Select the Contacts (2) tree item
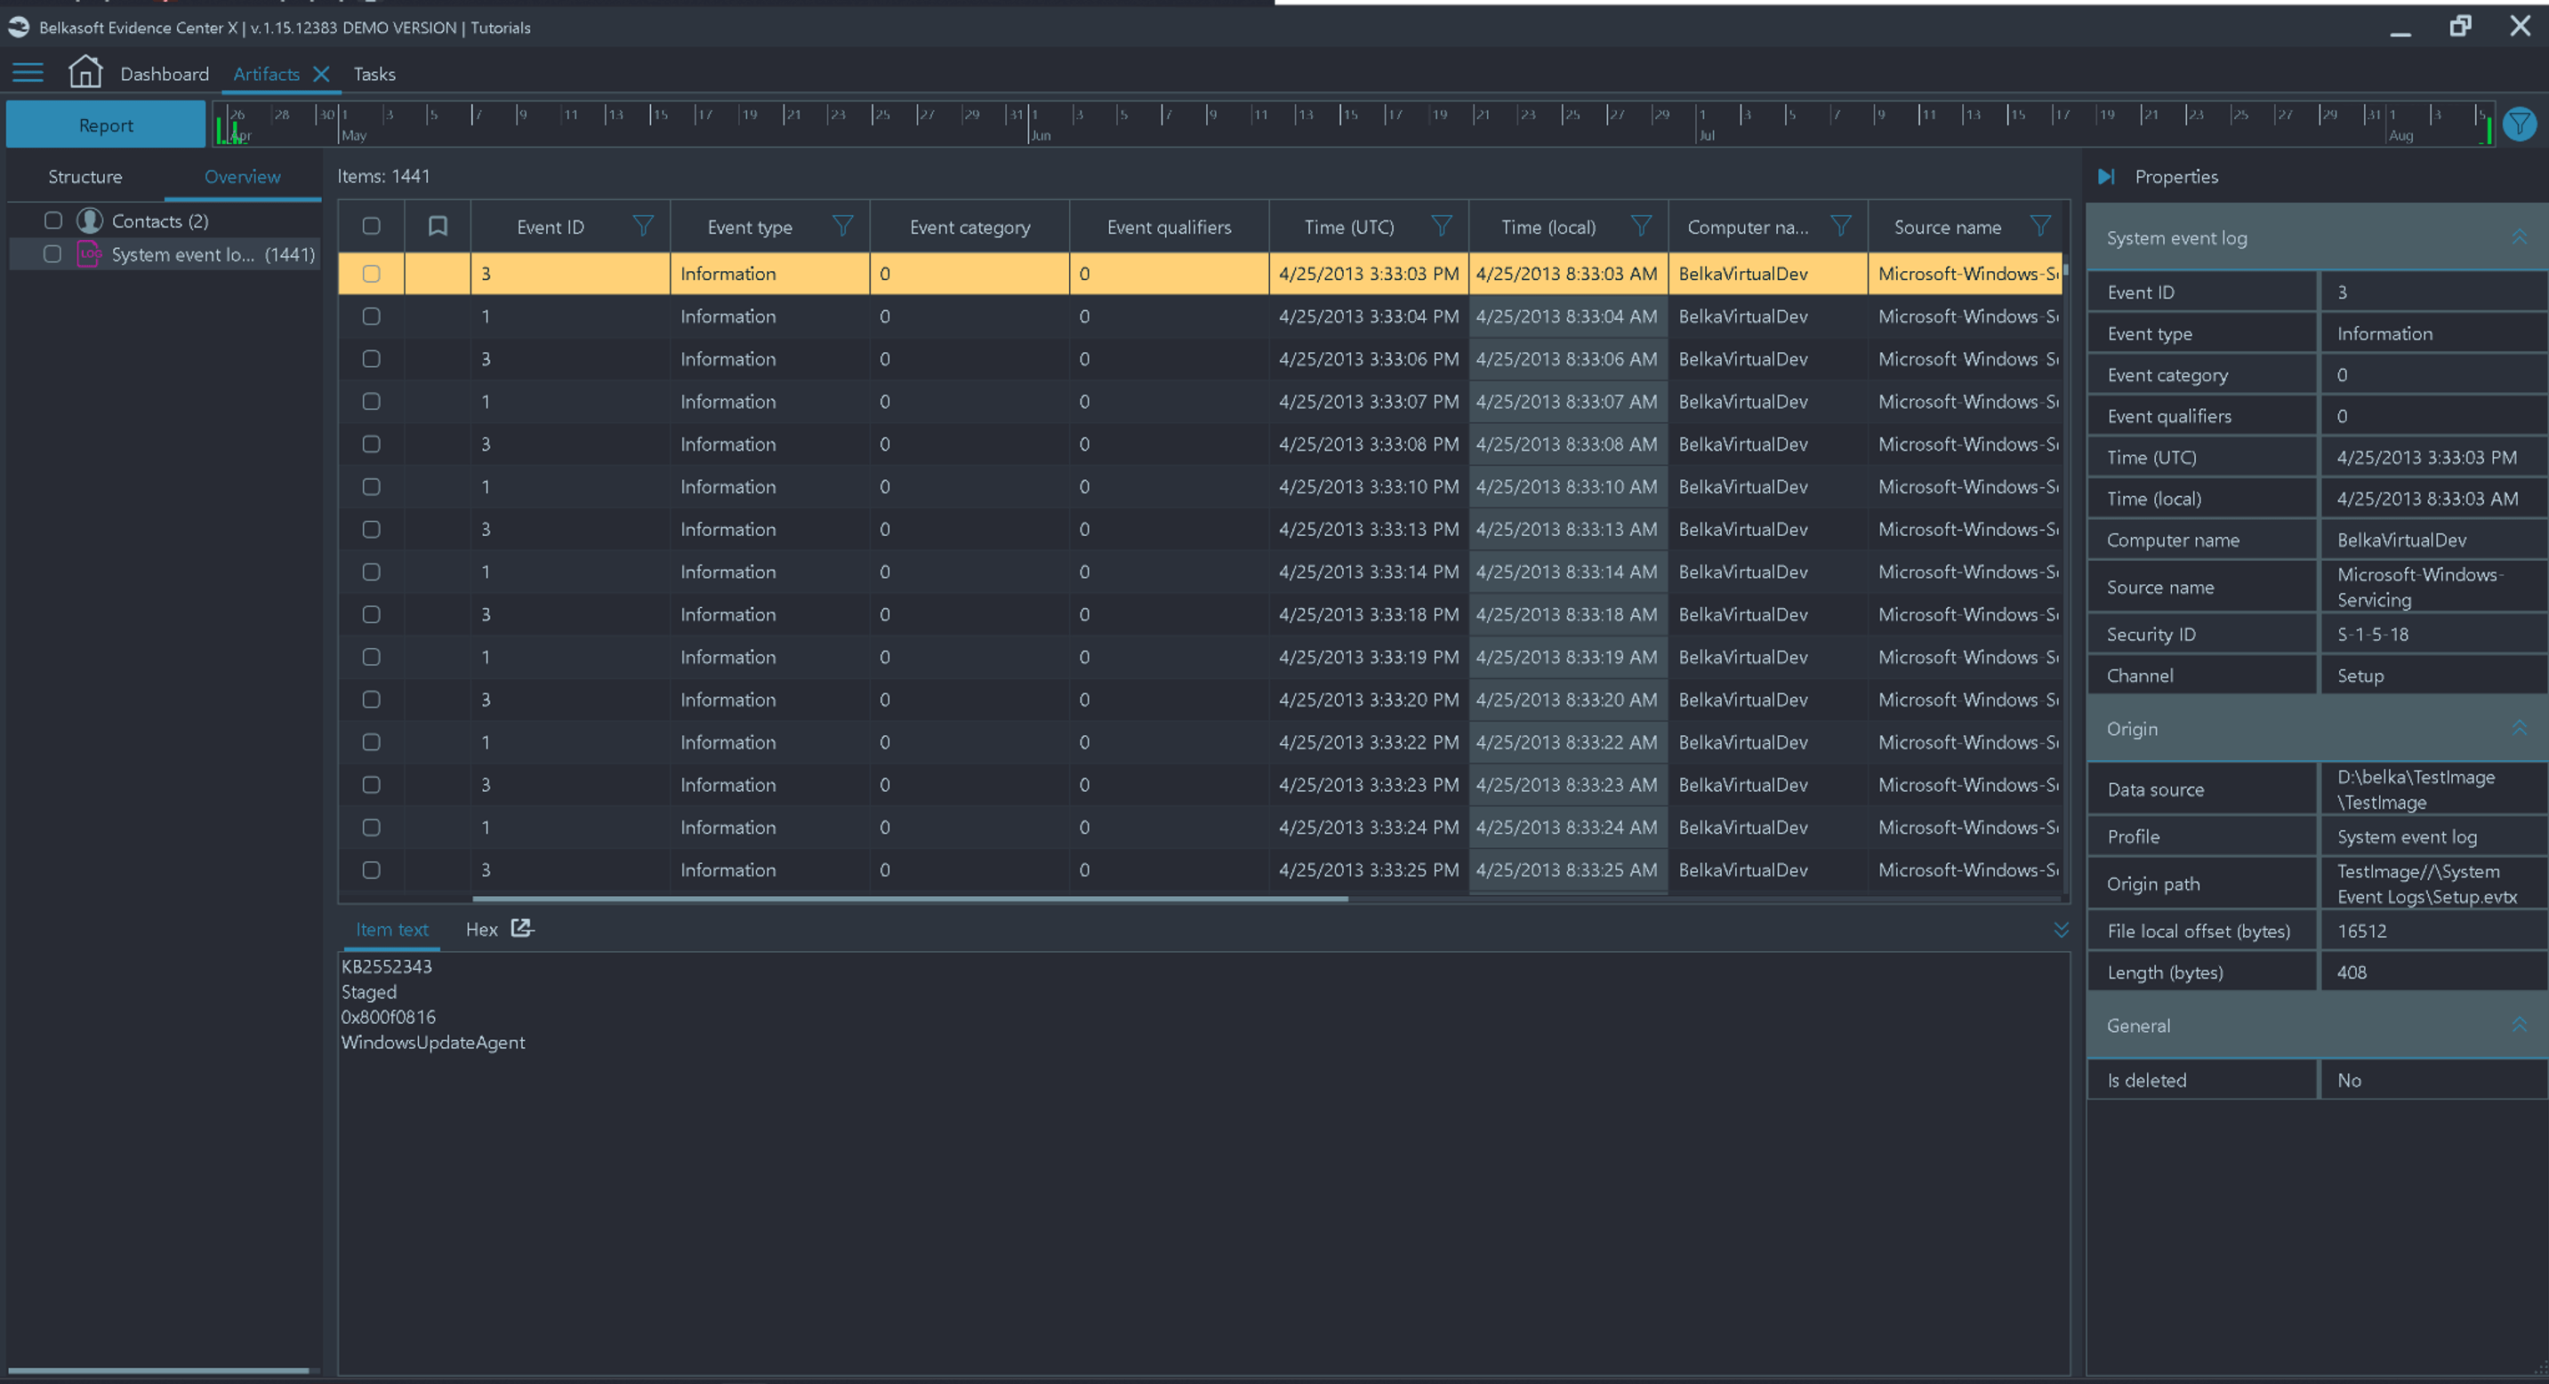 point(160,220)
